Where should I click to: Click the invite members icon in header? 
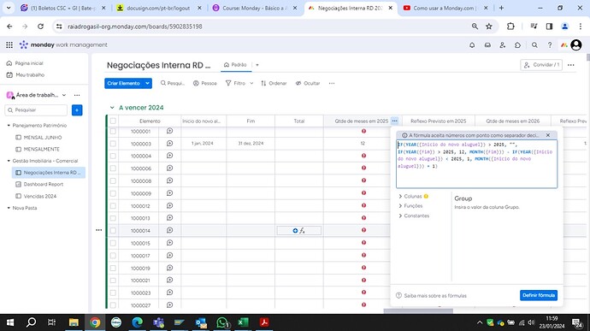(502, 44)
